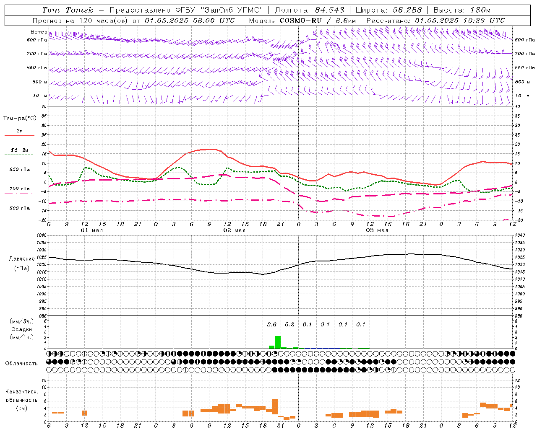Select the Тем-ра(°C) axis title
This screenshot has height=429, width=537.
pos(20,119)
